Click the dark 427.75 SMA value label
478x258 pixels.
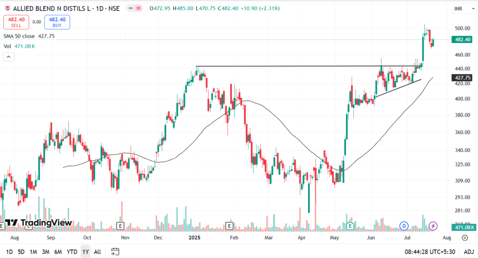coord(463,77)
